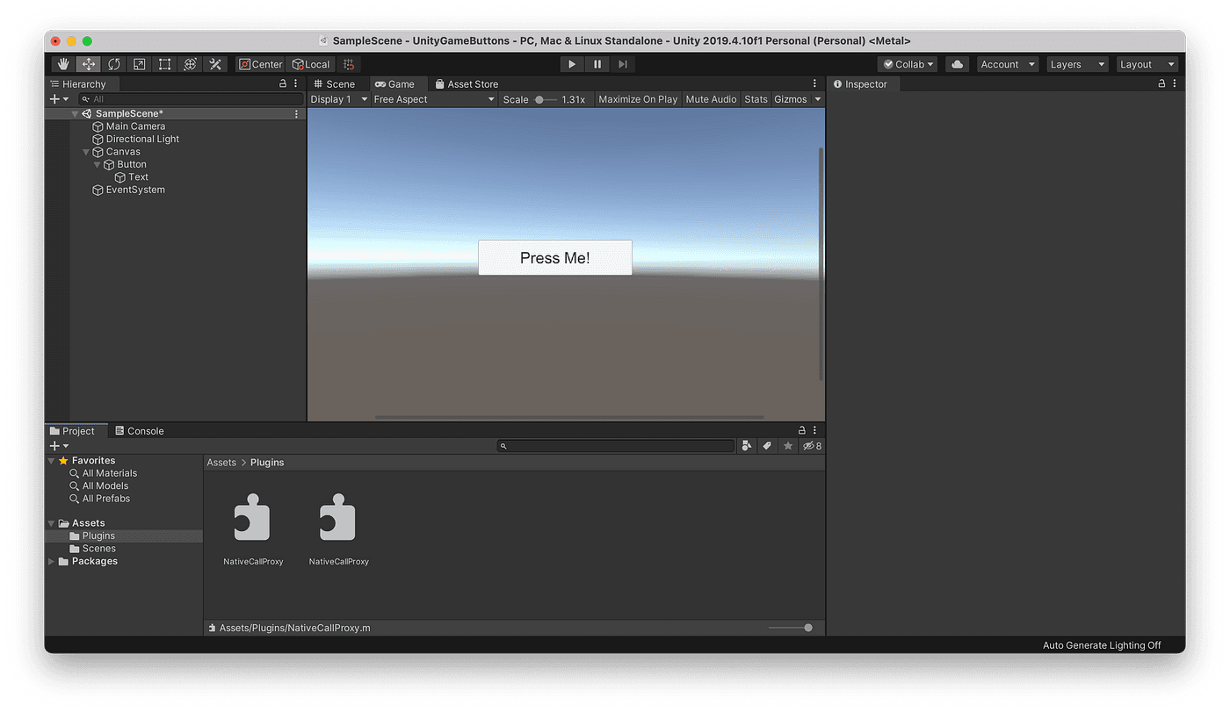Image resolution: width=1230 pixels, height=712 pixels.
Task: Click the Step frame button
Action: [x=623, y=64]
